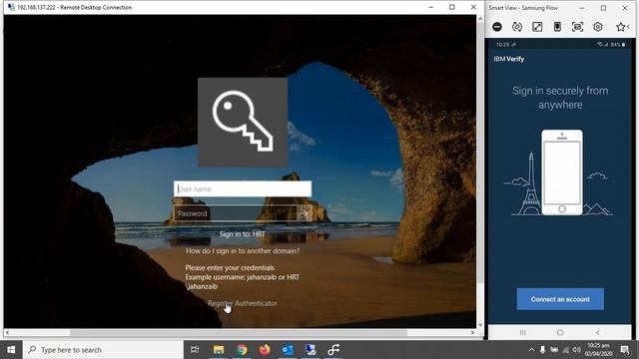Maximize the Remote Desktop Connection window

point(452,7)
